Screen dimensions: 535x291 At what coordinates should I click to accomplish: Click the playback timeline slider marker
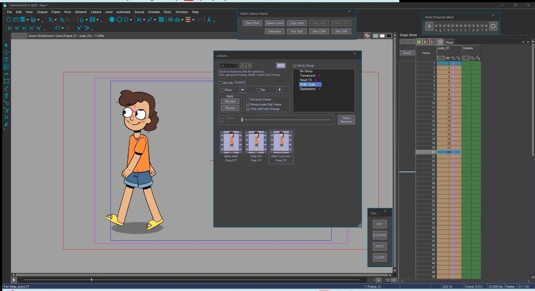pyautogui.click(x=92, y=280)
